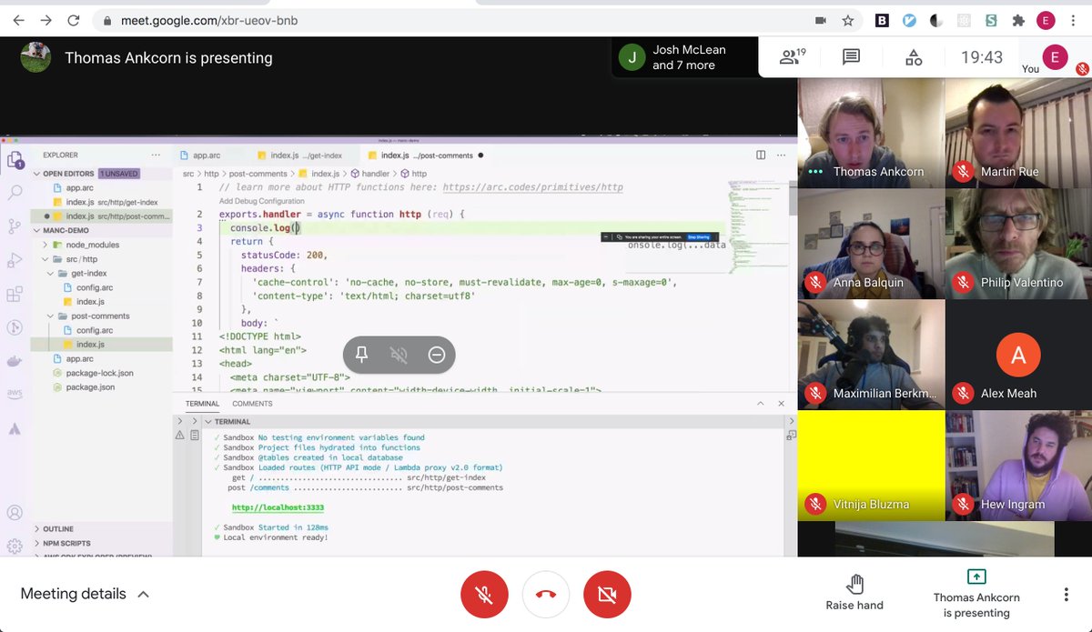The height and width of the screenshot is (632, 1092).
Task: Open the 'Thomas Ankcorn is presenting' control
Action: click(976, 594)
